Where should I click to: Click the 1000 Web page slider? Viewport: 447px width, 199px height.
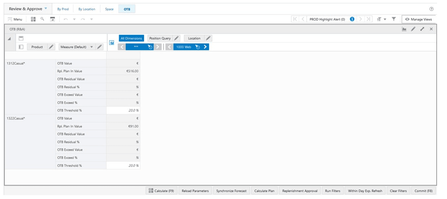click(184, 47)
